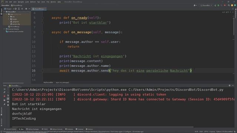Collapse the venv folder node
The width and height of the screenshot is (237, 133).
[x=7, y=14]
